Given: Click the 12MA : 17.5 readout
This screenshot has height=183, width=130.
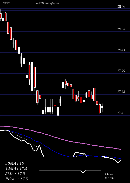Looking at the screenshot, I should pyautogui.click(x=16, y=169).
